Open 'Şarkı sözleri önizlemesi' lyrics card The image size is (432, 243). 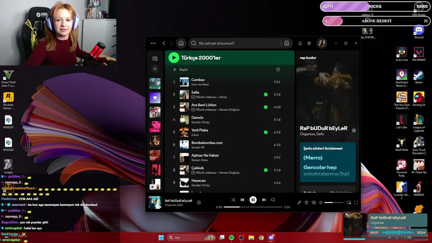pos(328,162)
